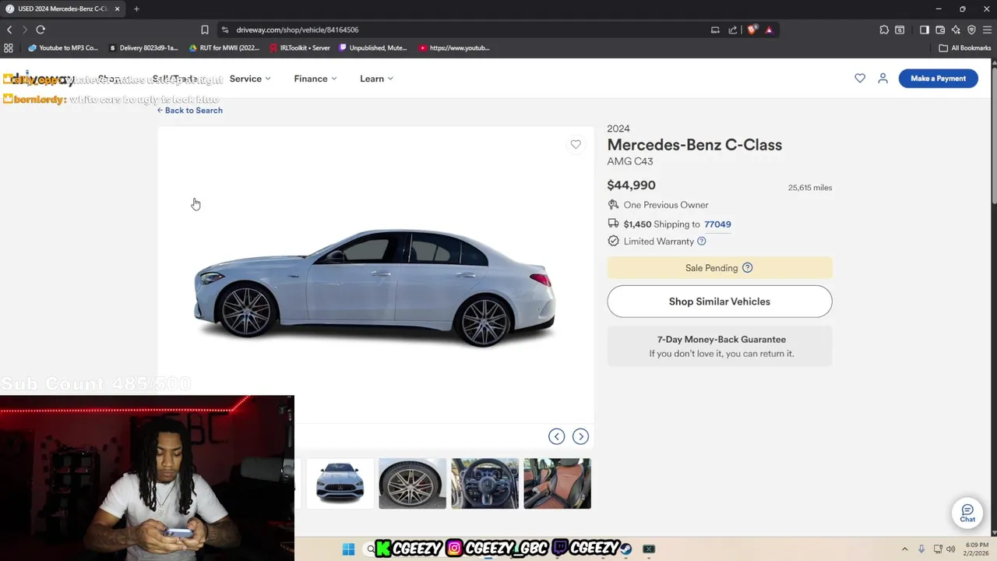
Task: Open the account profile icon
Action: [x=883, y=78]
